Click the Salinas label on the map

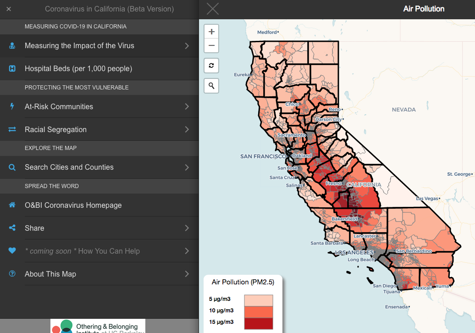click(294, 185)
